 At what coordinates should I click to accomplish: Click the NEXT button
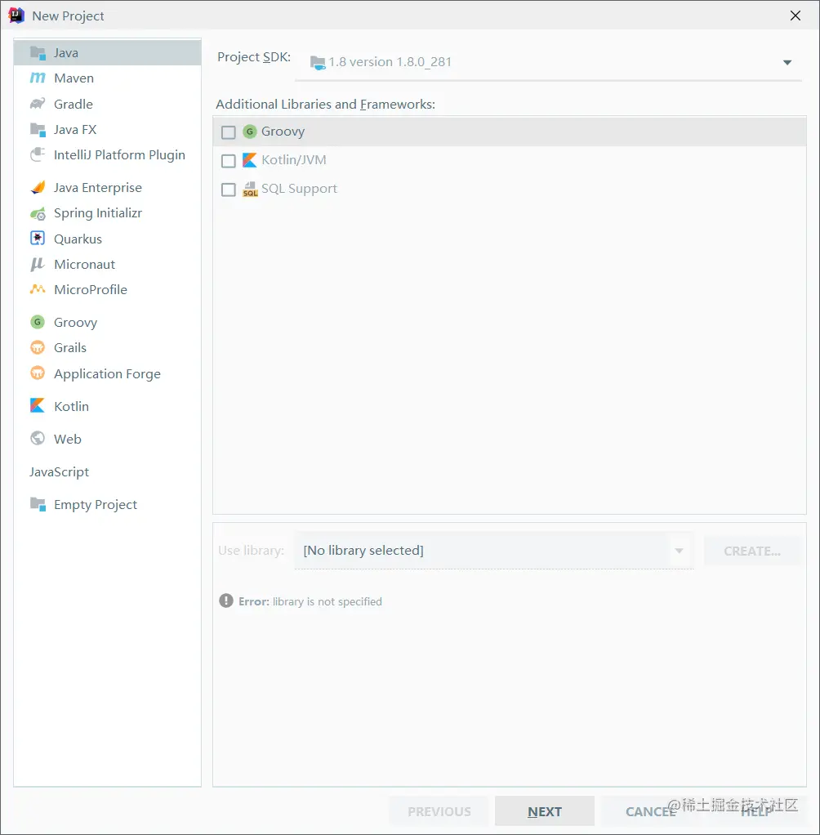pyautogui.click(x=544, y=811)
